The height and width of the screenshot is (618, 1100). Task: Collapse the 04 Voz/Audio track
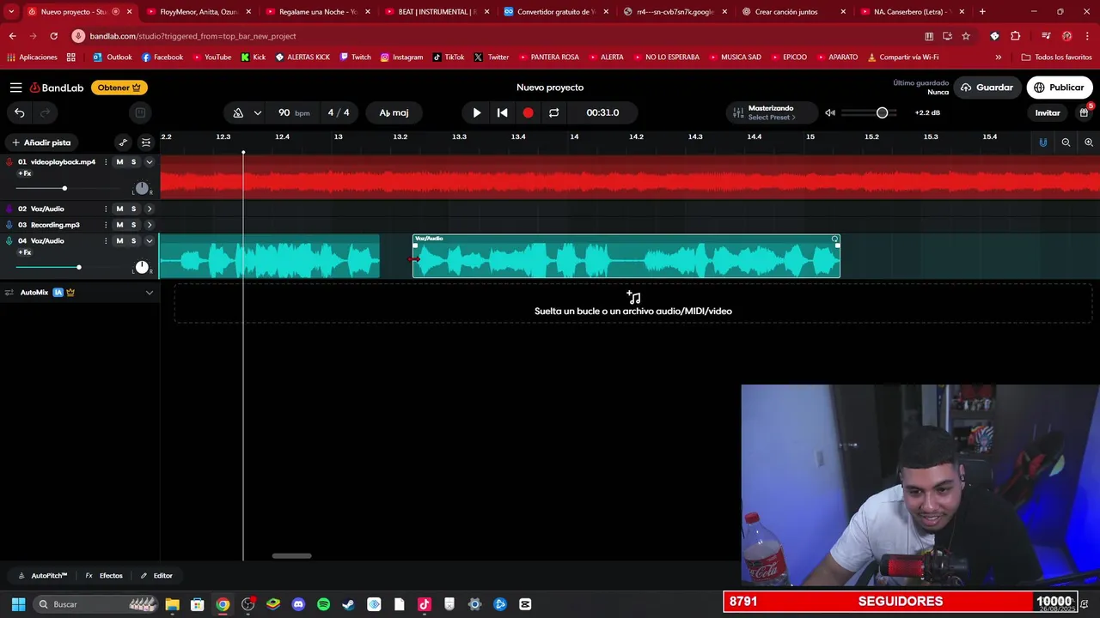(149, 241)
